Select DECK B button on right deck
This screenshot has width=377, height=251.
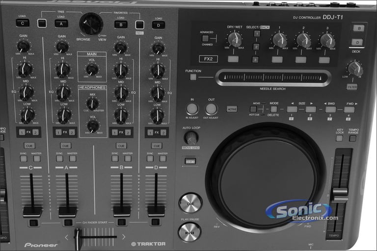(359, 28)
